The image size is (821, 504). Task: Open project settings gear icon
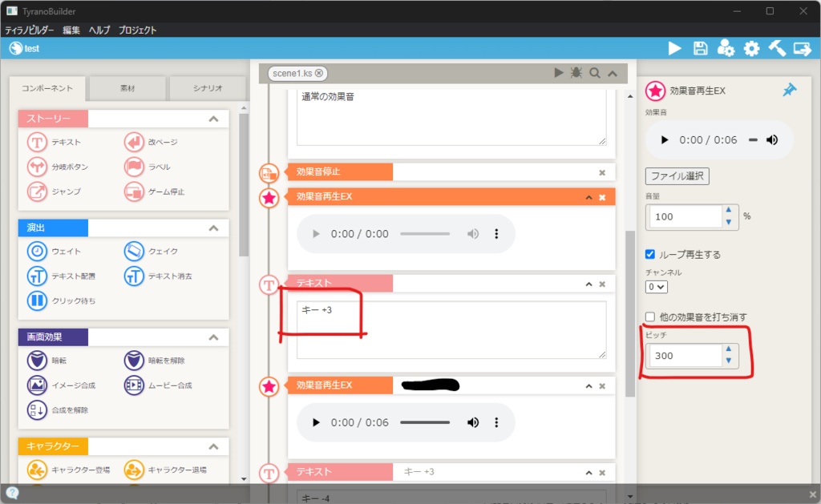coord(751,49)
